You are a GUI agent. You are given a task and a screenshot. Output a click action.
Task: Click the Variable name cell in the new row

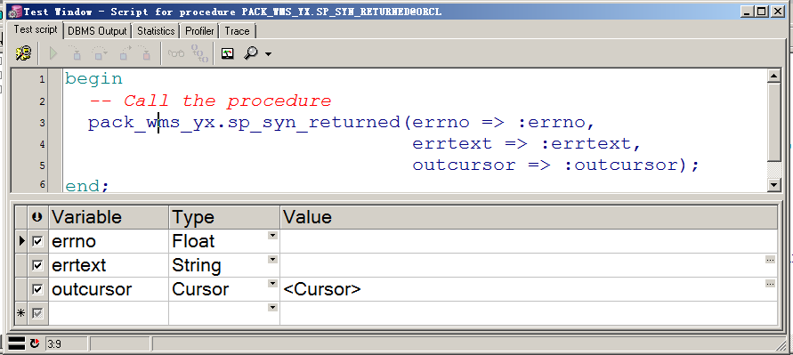point(109,313)
